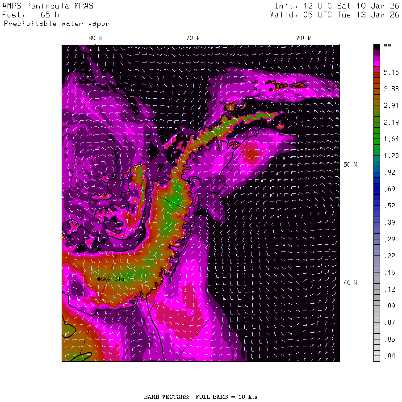Click the Valid 05 UTC Tue timestamp
Screen dimensions: 402x402
[335, 15]
